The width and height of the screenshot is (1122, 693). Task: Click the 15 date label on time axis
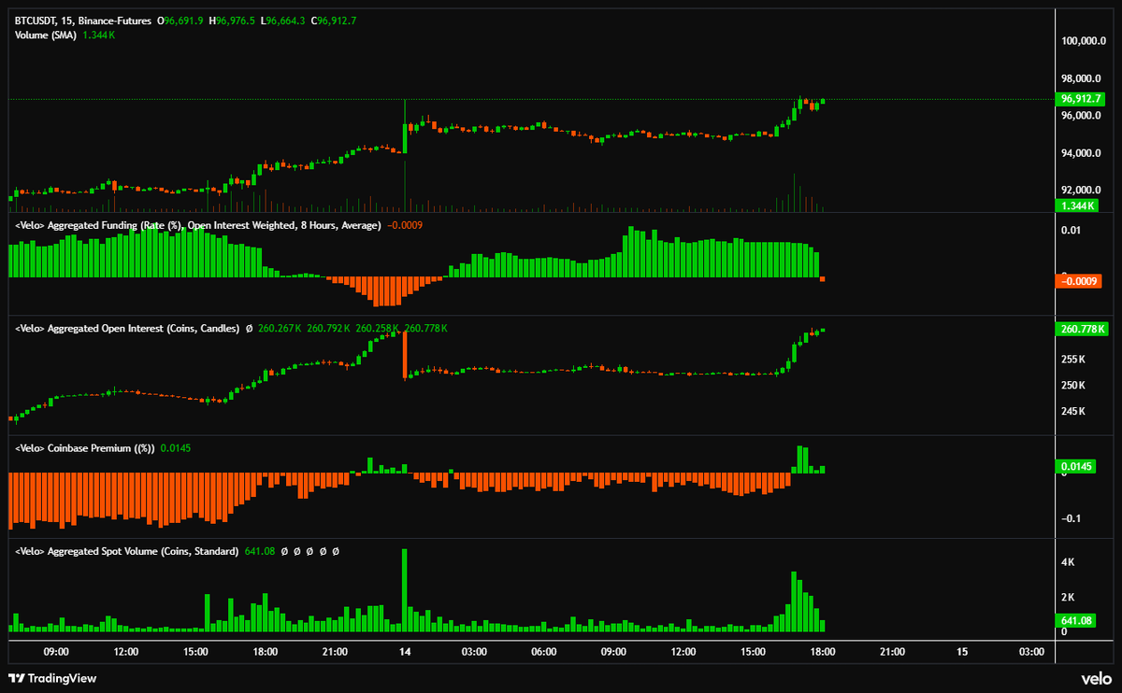pos(962,652)
